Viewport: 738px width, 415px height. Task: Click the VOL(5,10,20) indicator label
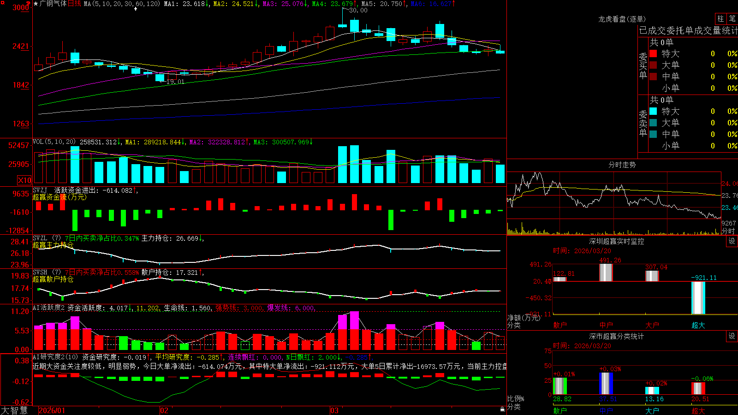54,142
